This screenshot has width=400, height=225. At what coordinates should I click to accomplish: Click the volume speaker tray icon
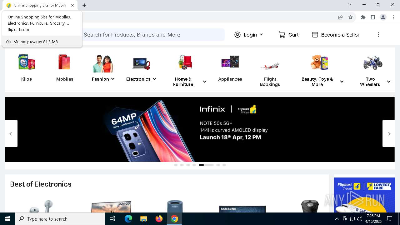(359, 219)
